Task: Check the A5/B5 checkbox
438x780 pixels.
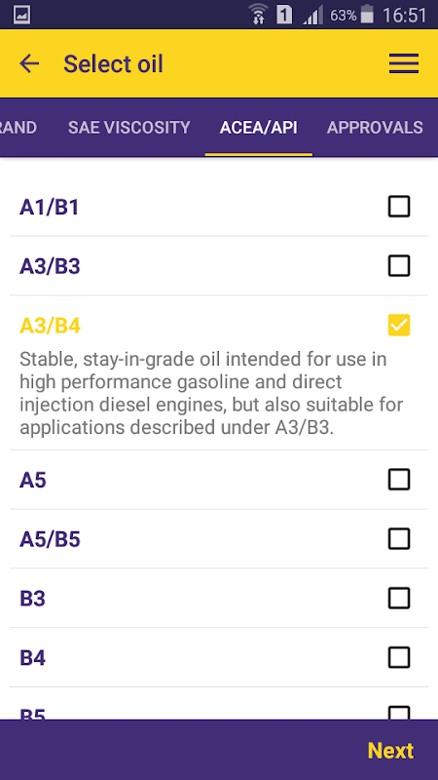Action: (399, 539)
